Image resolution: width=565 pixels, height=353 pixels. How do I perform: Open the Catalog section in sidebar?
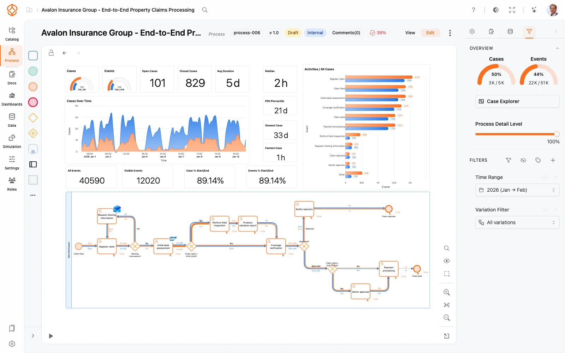coord(12,34)
